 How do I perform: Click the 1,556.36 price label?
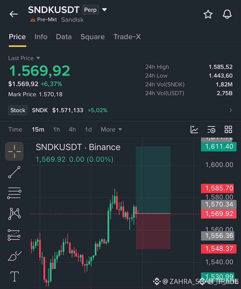click(218, 236)
